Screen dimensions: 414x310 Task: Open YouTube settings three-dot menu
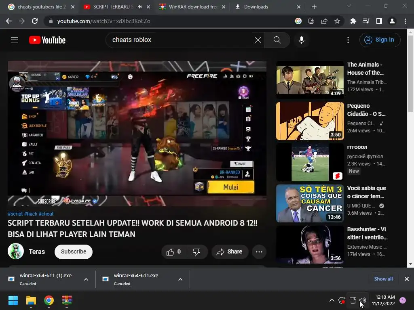point(348,40)
